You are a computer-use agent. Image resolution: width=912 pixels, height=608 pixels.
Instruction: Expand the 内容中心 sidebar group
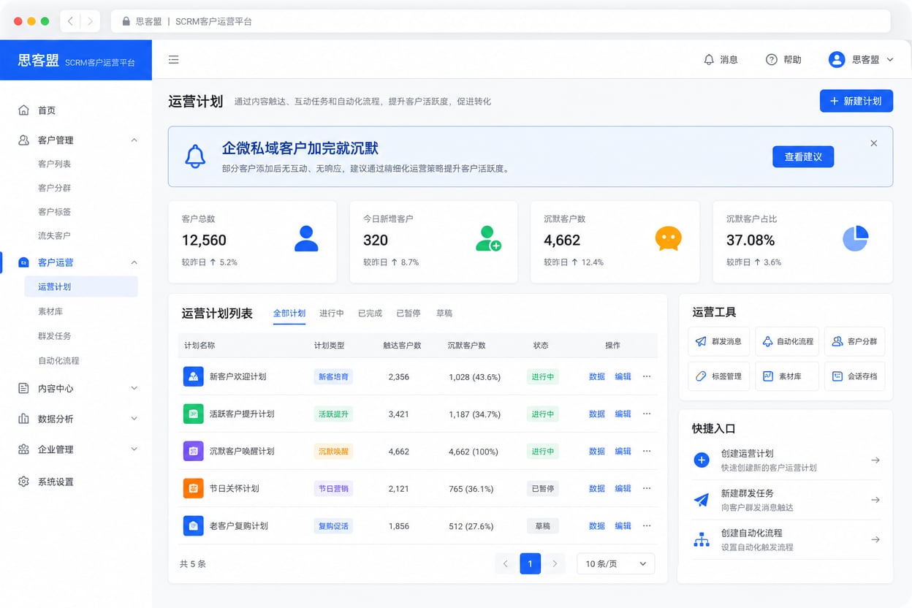[x=134, y=389]
